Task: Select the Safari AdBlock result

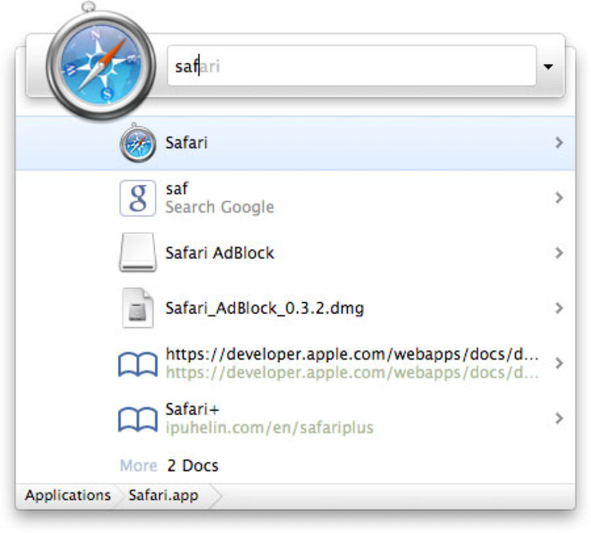Action: pyautogui.click(x=220, y=253)
